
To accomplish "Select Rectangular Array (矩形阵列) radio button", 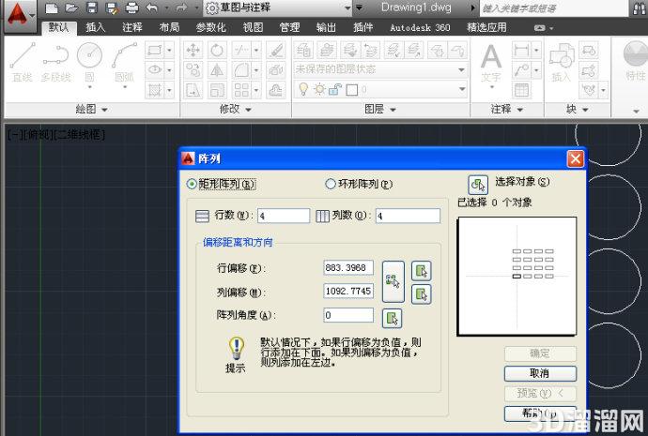I will click(192, 184).
